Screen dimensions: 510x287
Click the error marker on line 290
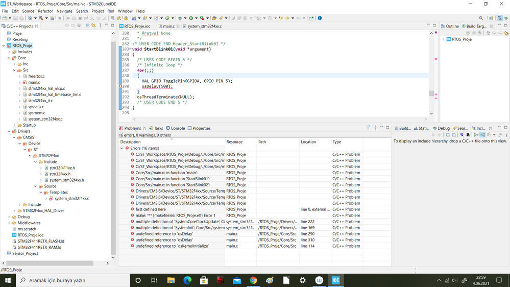pos(120,86)
